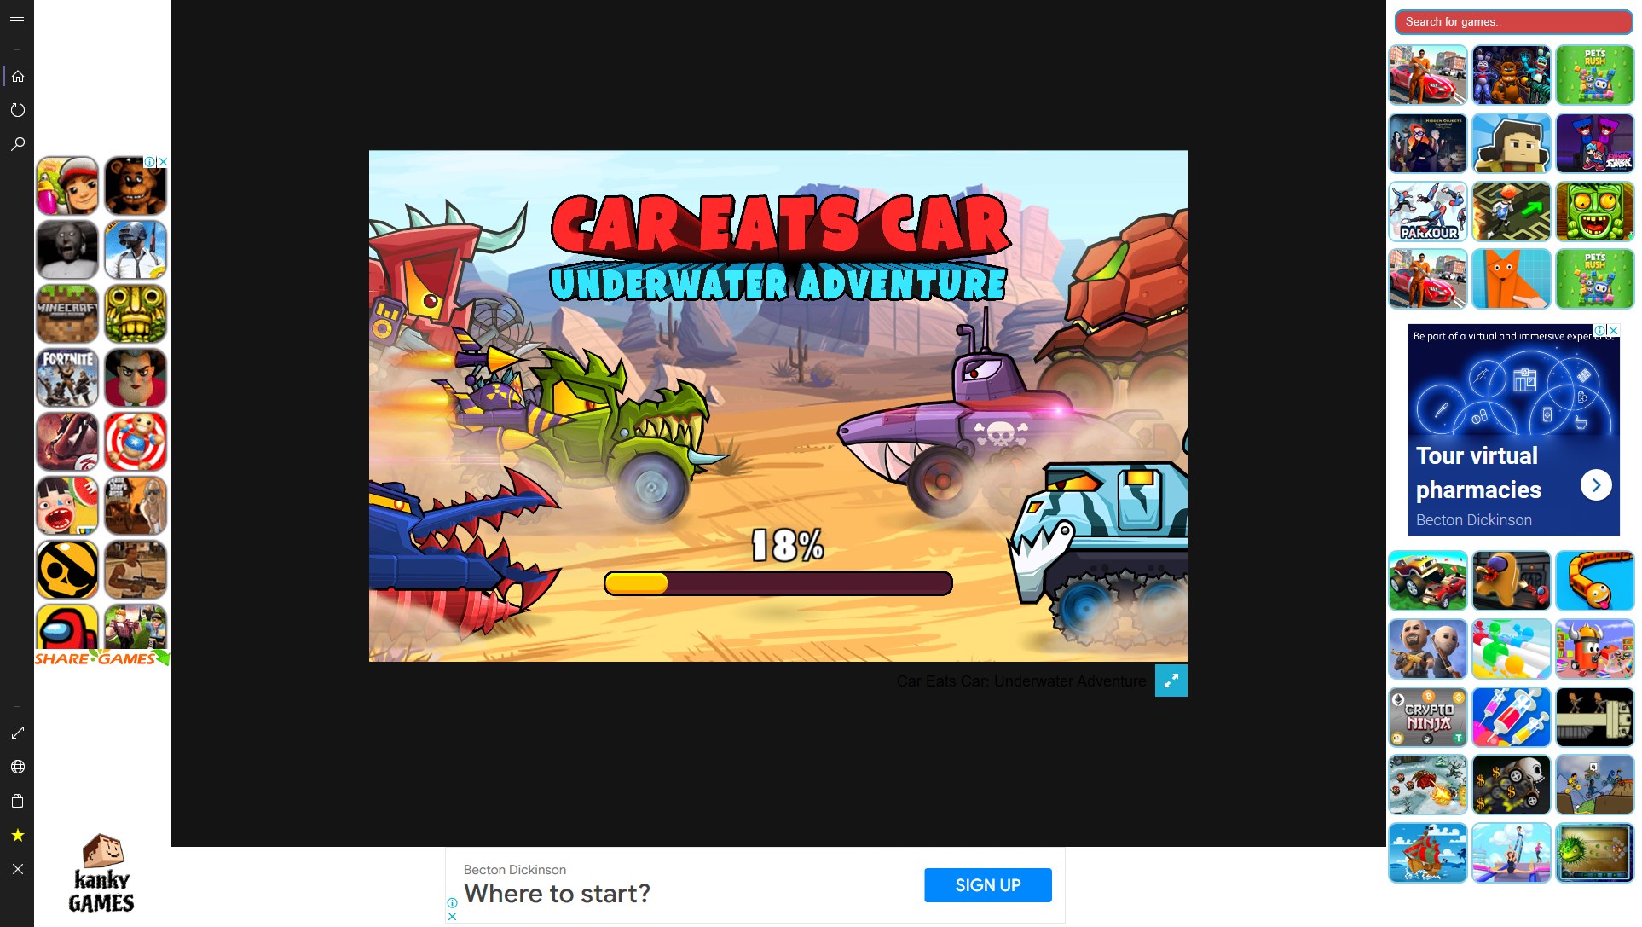Image resolution: width=1642 pixels, height=927 pixels.
Task: Open the skull car with dollars thumbnail
Action: coord(1511,785)
